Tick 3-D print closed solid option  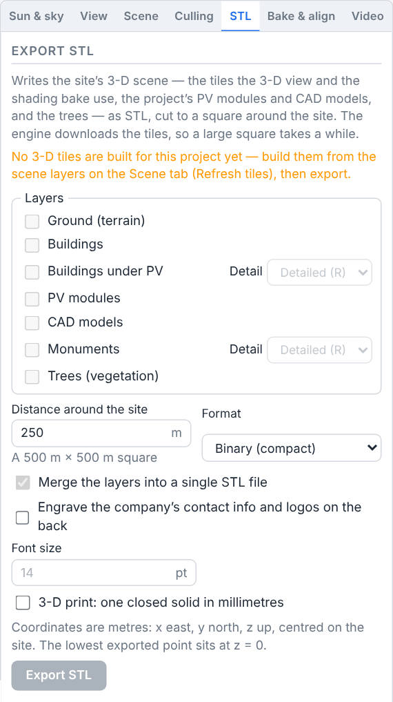(23, 603)
